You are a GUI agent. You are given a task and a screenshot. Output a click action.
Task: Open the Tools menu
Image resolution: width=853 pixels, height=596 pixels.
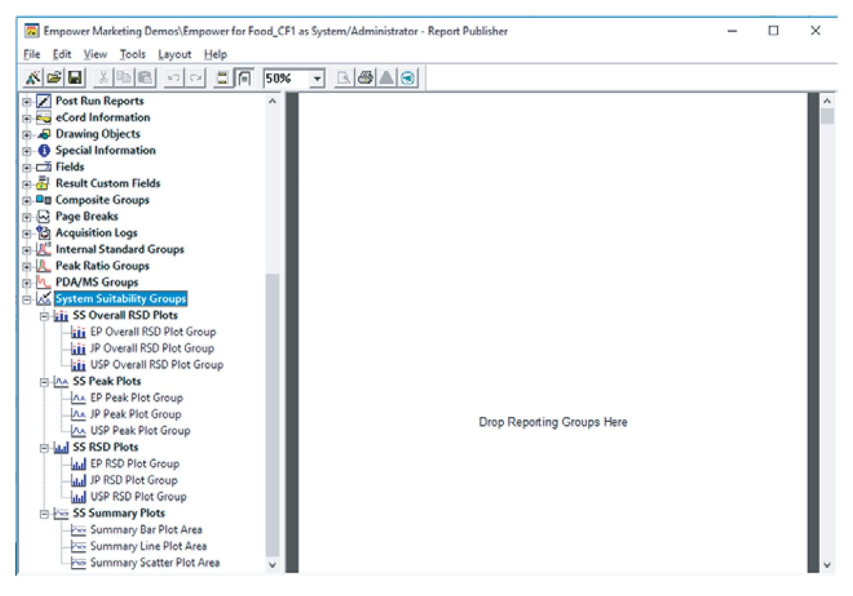(132, 54)
